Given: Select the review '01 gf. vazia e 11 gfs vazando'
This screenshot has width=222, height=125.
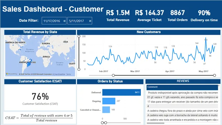Looking at the screenshot, I should pos(182,97).
